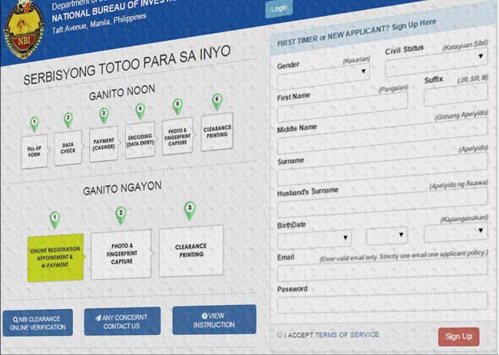The image size is (499, 355).
Task: Open the last BirthDate dropdown
Action: (456, 232)
